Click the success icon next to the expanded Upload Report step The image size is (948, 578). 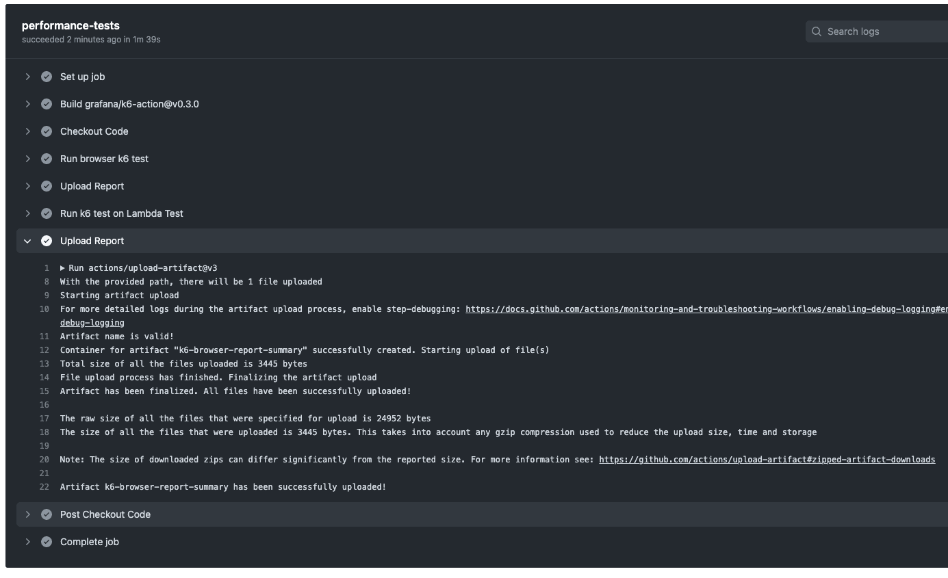pos(46,240)
